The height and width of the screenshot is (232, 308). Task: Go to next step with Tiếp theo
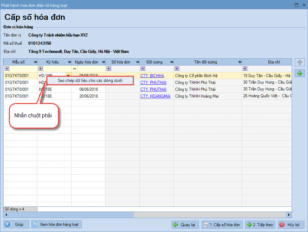pyautogui.click(x=260, y=224)
